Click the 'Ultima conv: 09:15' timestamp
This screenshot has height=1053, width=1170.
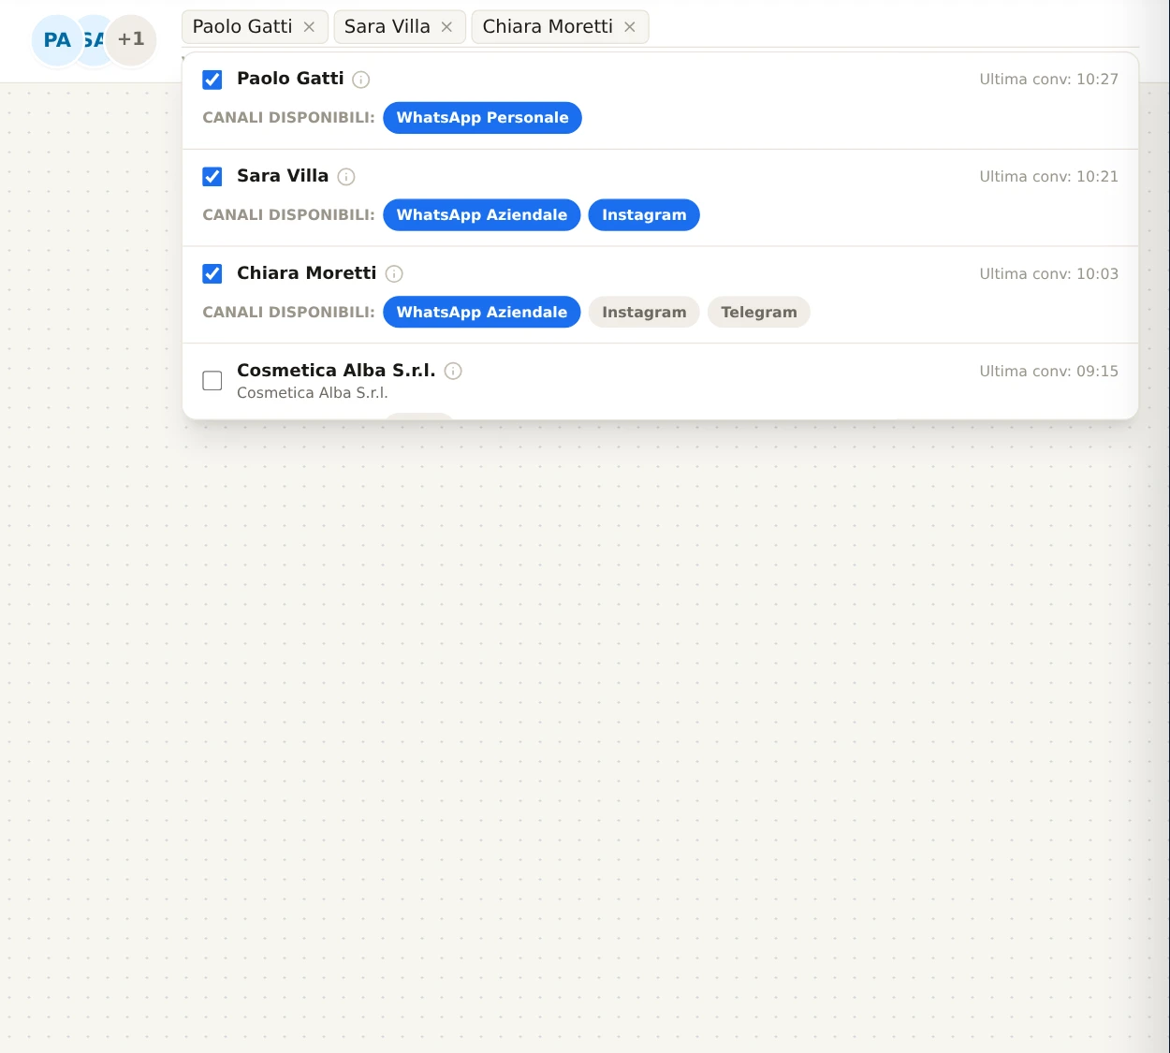tap(1049, 372)
